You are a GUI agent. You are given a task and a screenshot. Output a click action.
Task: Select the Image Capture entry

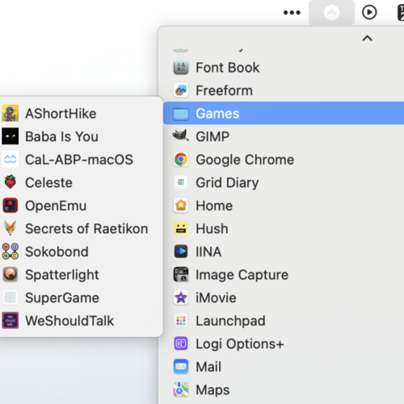click(284, 275)
